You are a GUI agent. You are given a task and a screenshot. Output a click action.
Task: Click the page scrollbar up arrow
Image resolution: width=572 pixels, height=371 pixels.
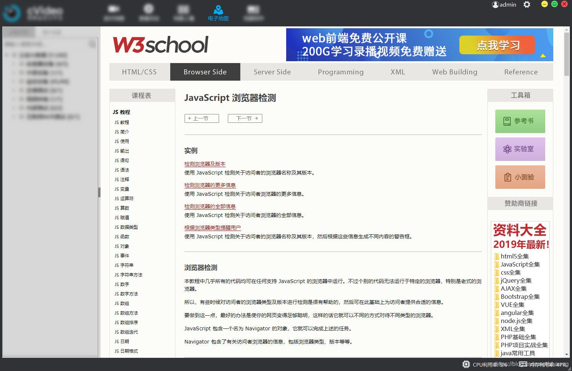(x=567, y=29)
